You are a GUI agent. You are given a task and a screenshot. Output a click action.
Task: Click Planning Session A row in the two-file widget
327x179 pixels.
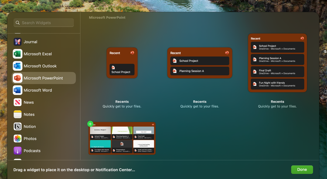(x=200, y=71)
